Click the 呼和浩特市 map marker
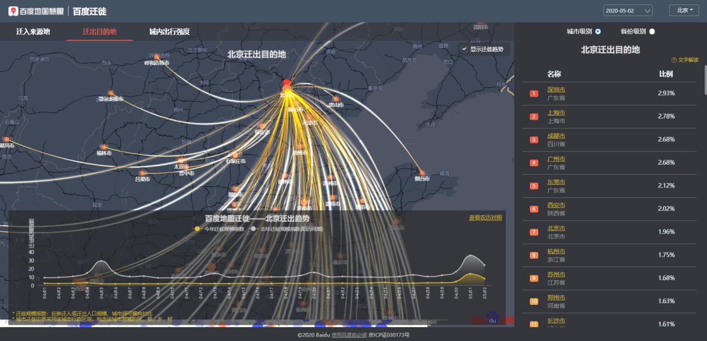The height and width of the screenshot is (341, 707). click(x=157, y=57)
